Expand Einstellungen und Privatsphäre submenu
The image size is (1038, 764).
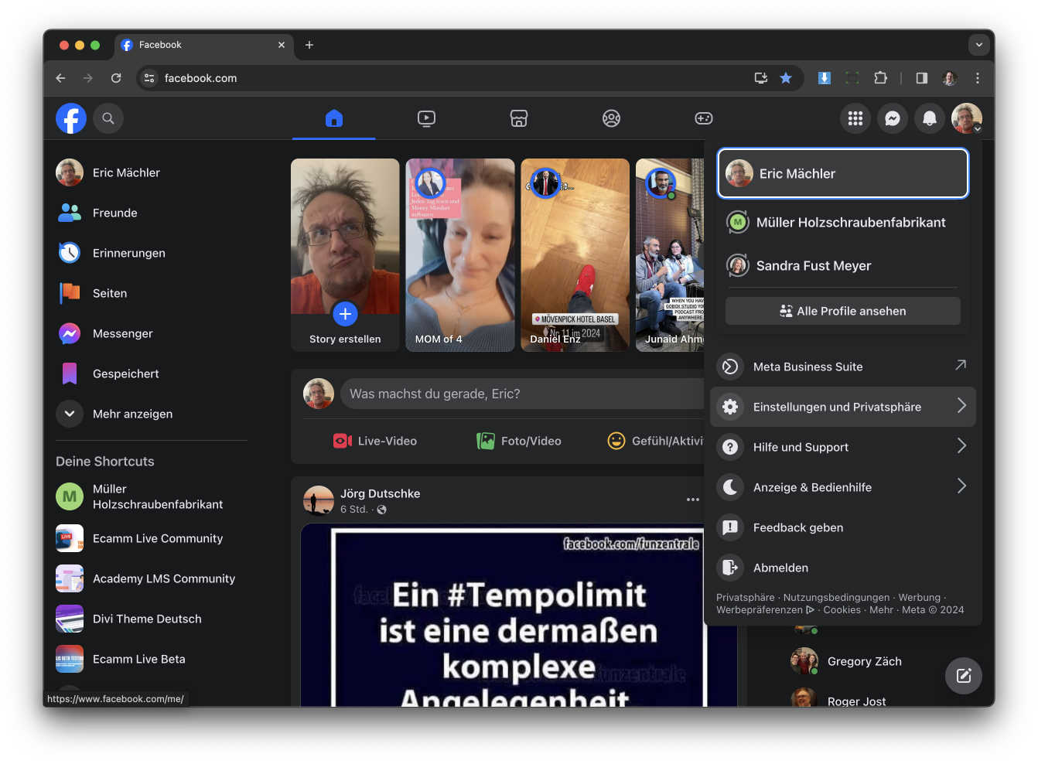(842, 407)
